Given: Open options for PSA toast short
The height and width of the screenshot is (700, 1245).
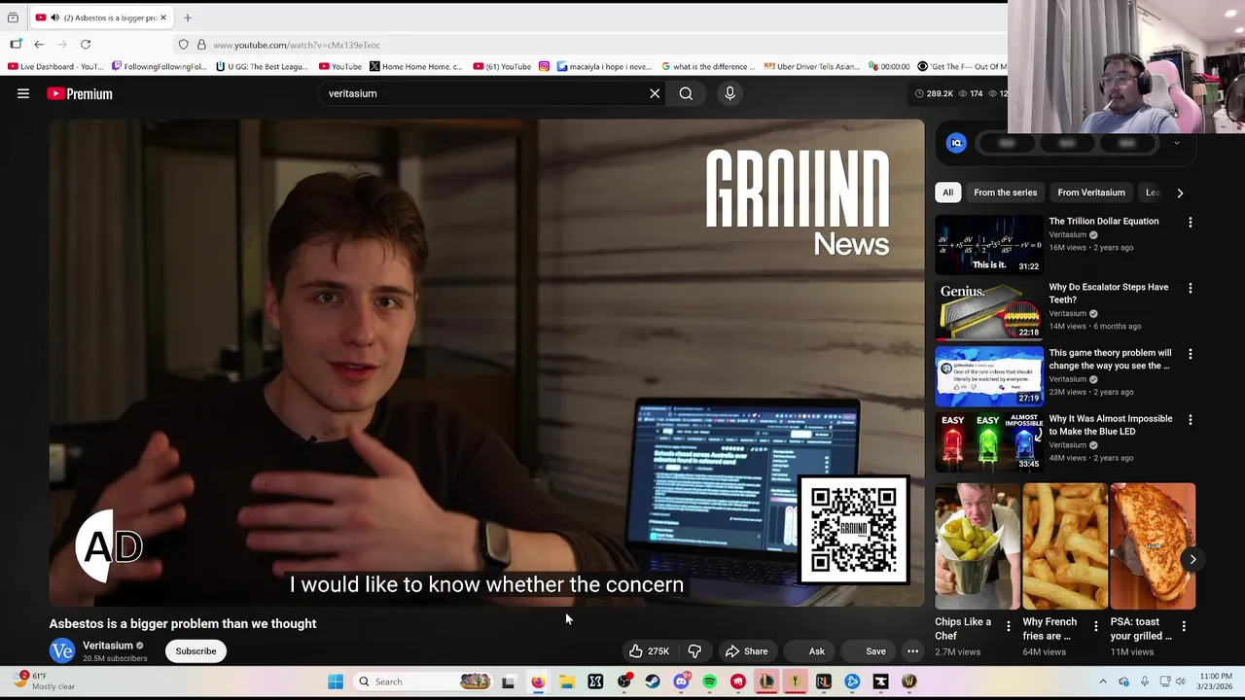Looking at the screenshot, I should [x=1184, y=627].
